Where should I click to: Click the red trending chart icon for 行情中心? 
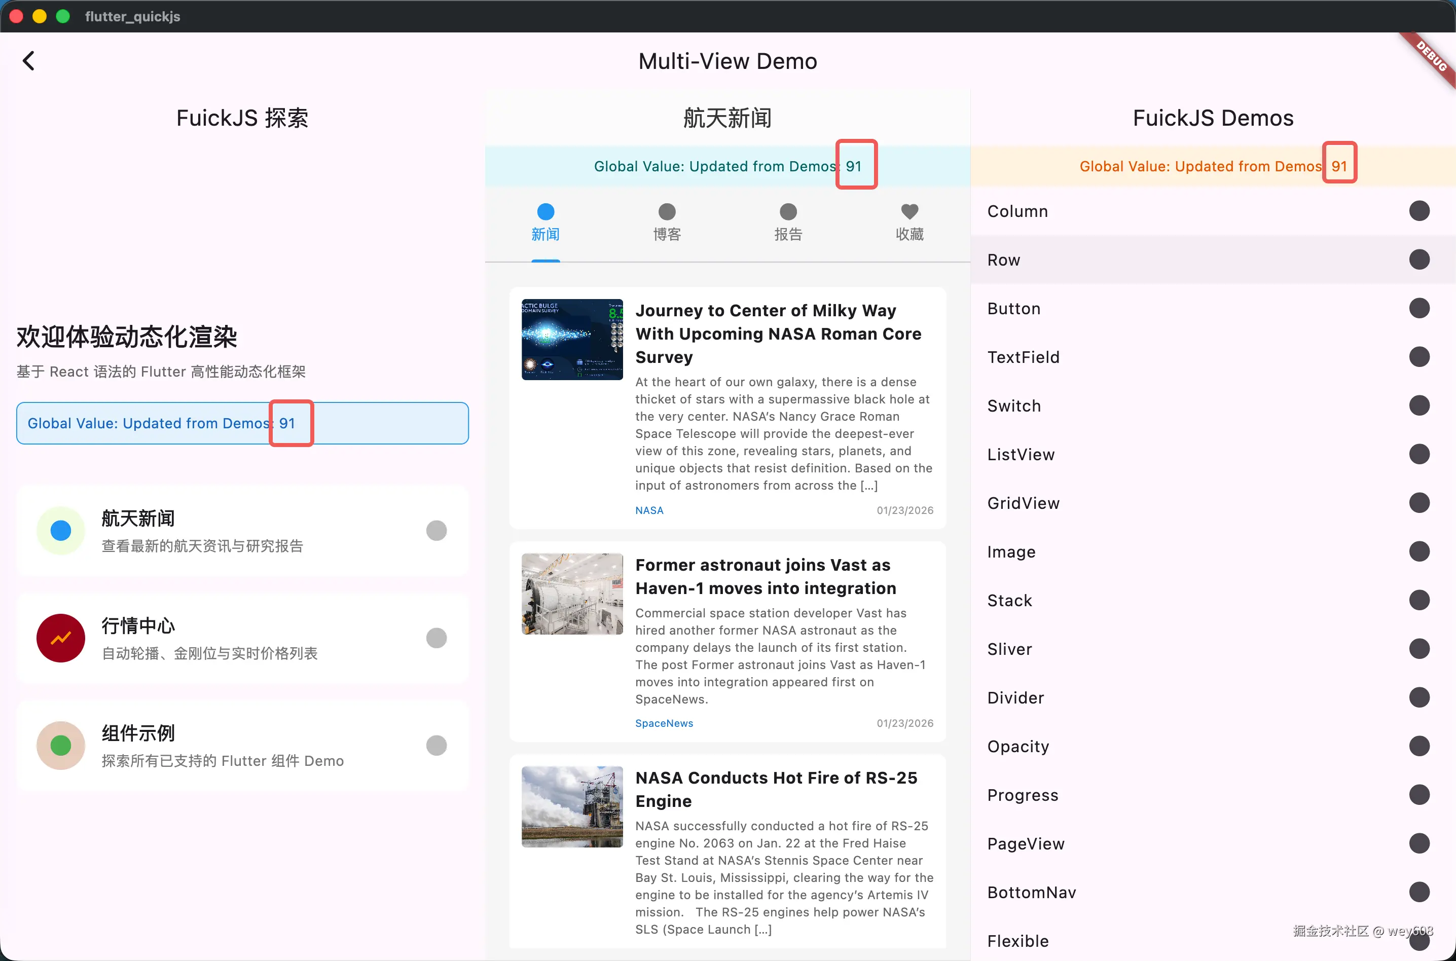pos(61,638)
